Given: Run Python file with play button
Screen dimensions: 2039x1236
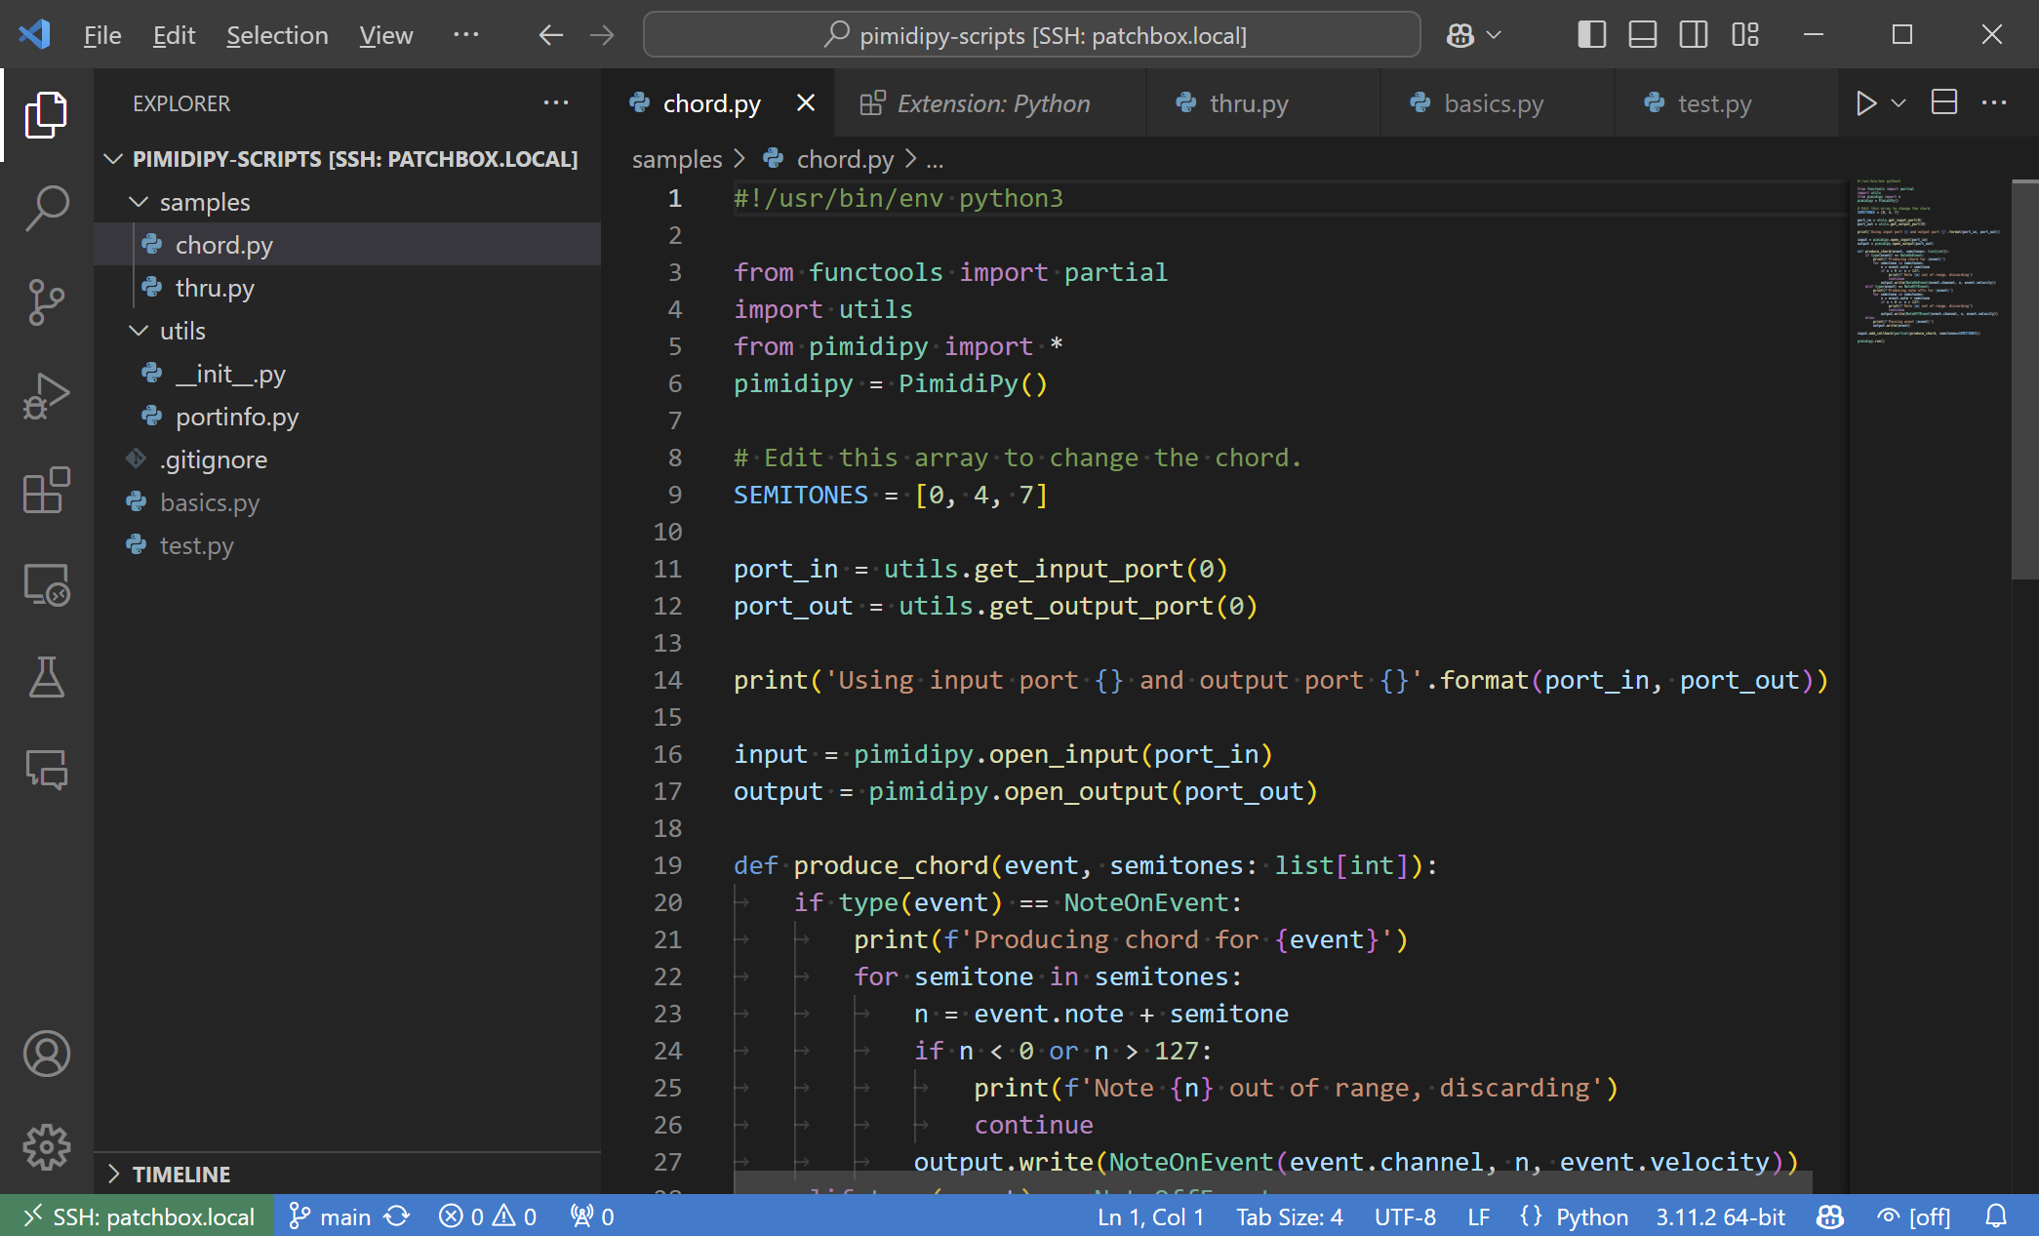Looking at the screenshot, I should click(1865, 103).
